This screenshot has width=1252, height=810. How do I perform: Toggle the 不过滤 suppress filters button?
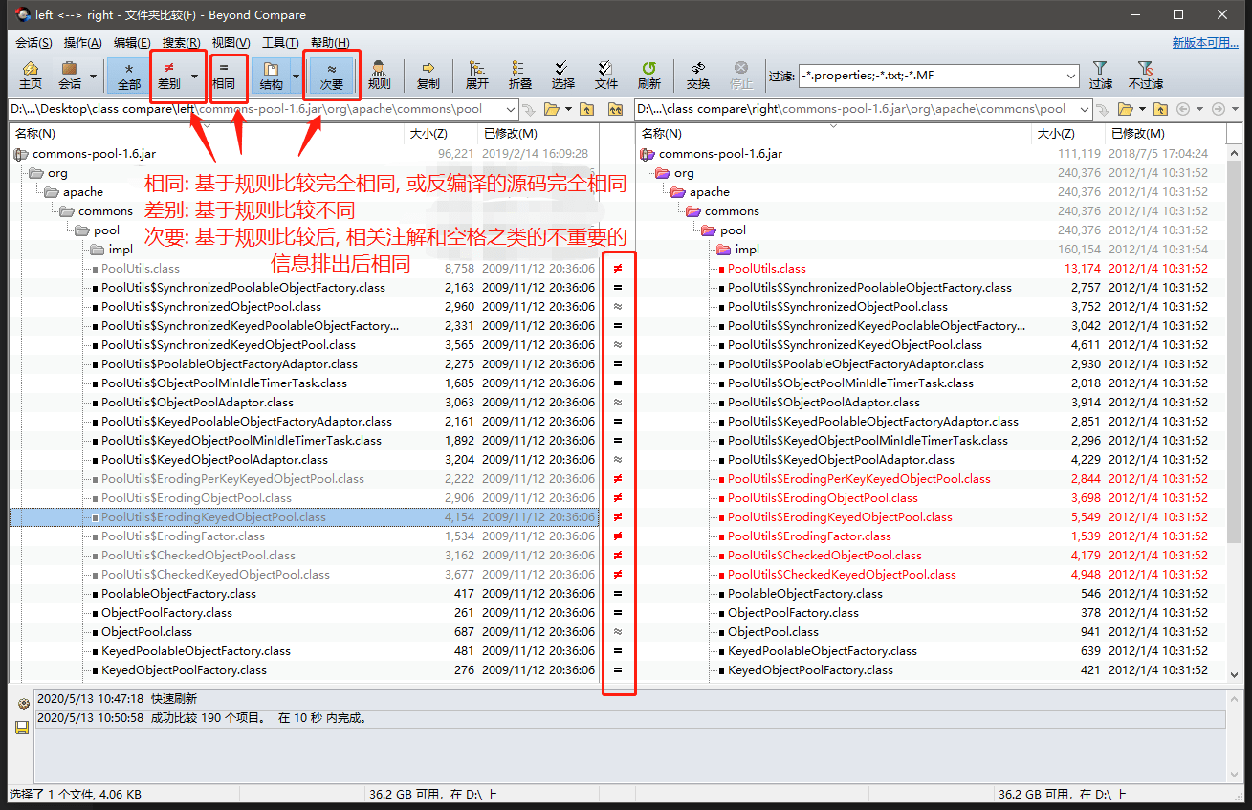tap(1145, 76)
